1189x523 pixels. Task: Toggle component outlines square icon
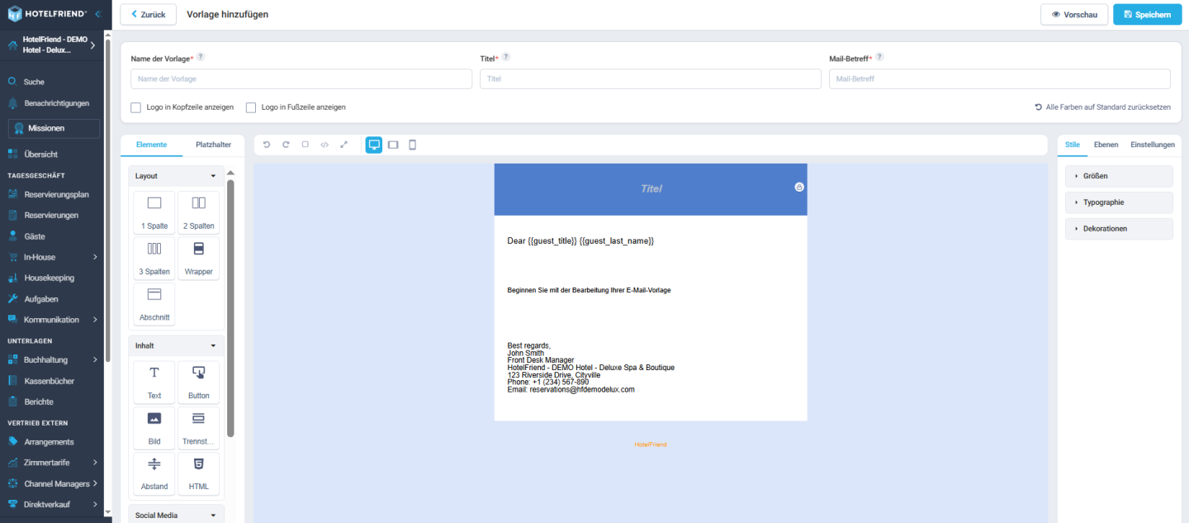tap(305, 145)
